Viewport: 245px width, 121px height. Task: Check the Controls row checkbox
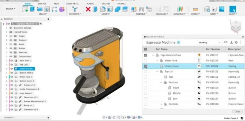coord(145,104)
